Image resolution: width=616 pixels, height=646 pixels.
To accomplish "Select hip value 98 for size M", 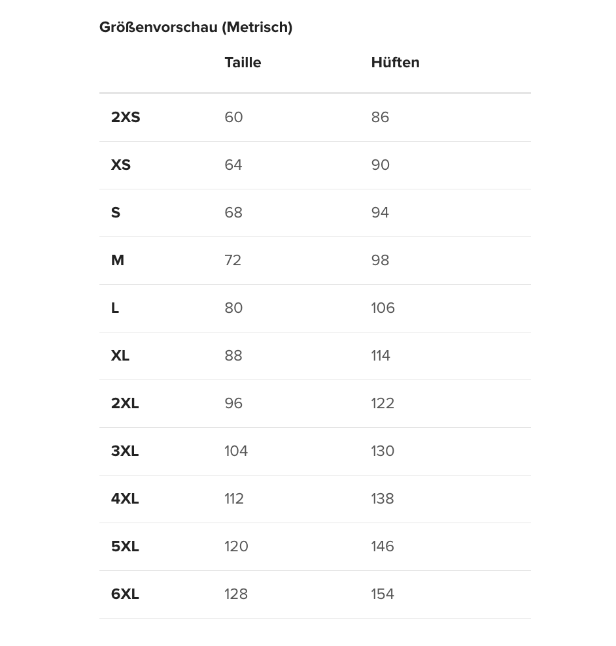I will pos(380,261).
